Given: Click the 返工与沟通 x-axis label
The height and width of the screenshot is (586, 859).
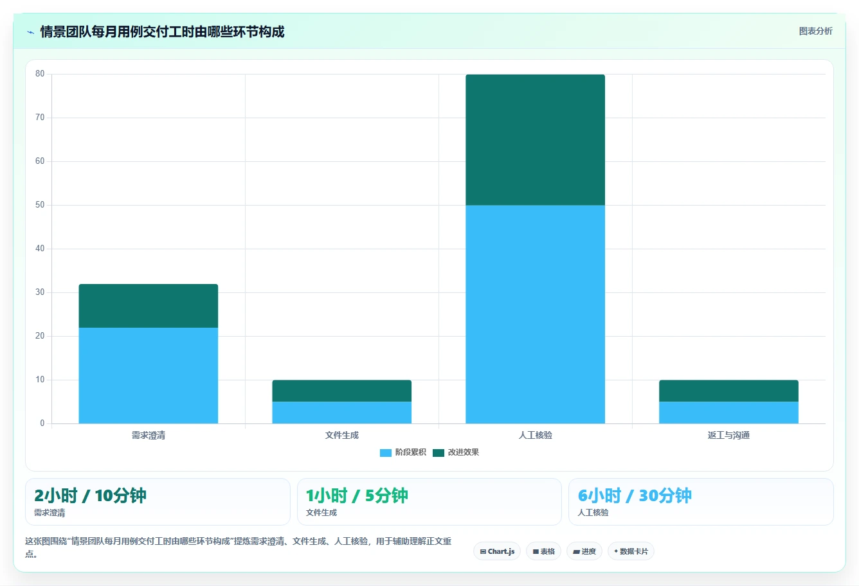Looking at the screenshot, I should click(x=729, y=435).
